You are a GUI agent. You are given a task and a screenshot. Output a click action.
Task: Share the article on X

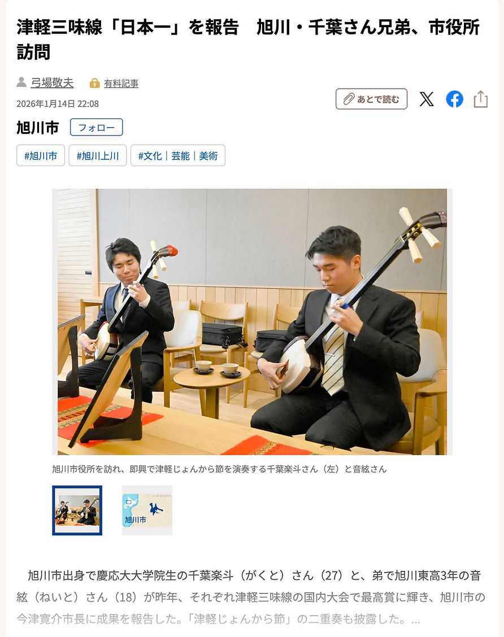coord(427,99)
